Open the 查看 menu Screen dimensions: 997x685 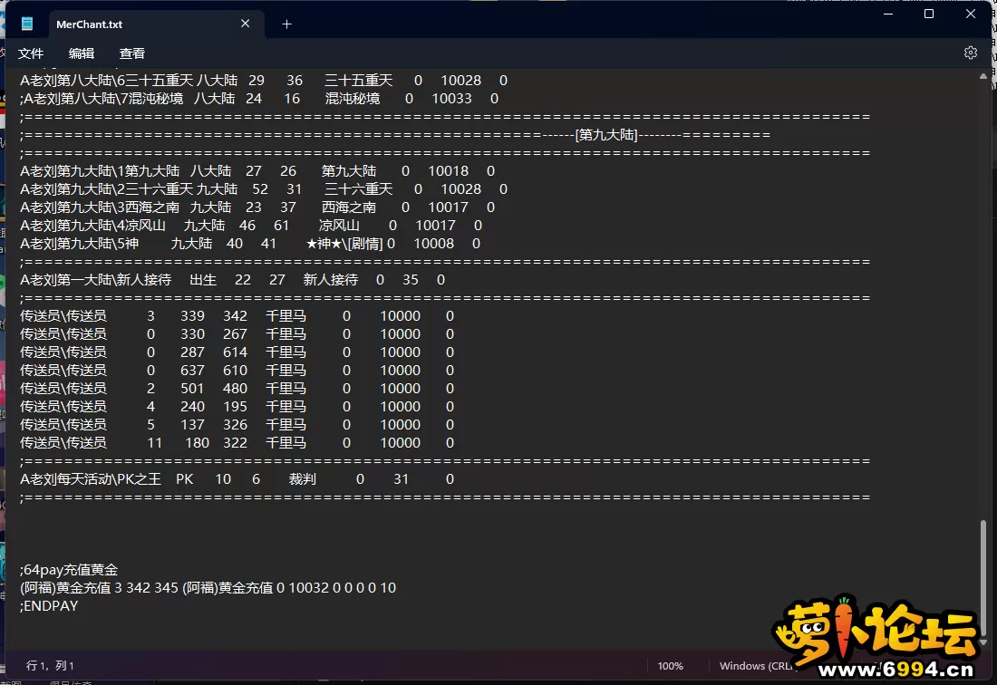[x=132, y=53]
